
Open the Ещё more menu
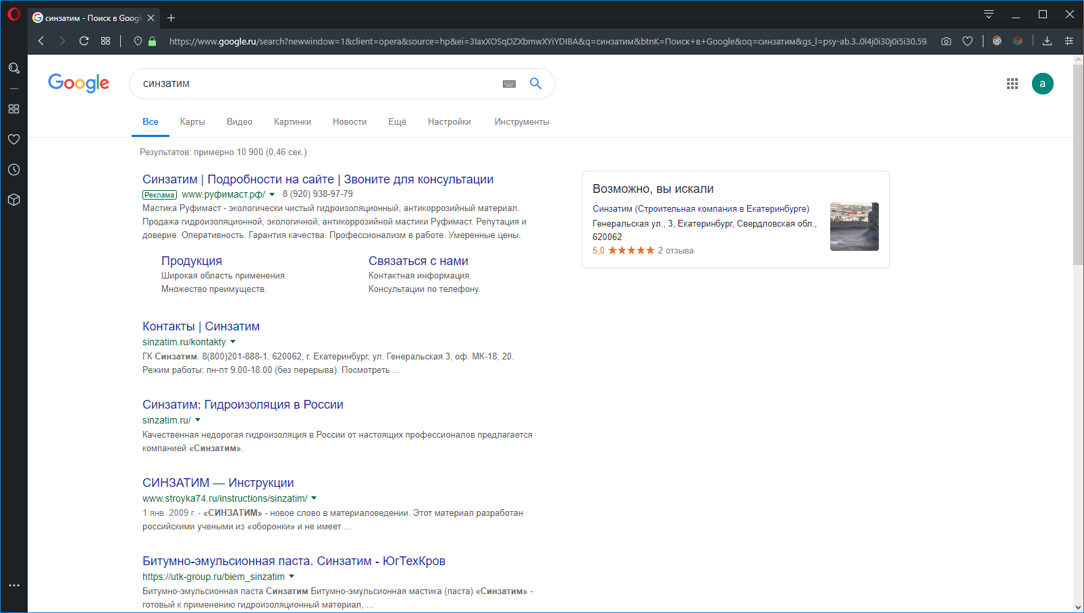(x=397, y=122)
